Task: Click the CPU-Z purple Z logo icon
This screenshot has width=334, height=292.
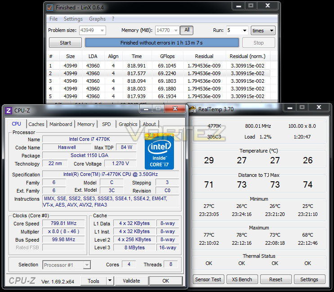Action: coord(8,111)
